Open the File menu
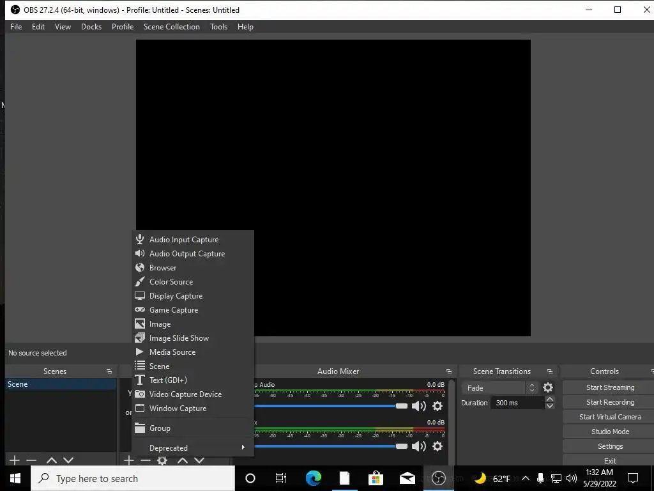The height and width of the screenshot is (491, 654). 16,27
